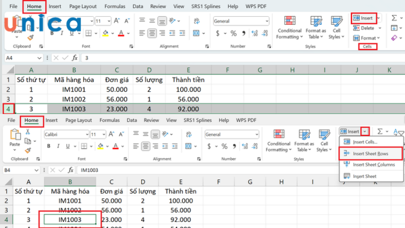This screenshot has width=405, height=228.
Task: Click Format Painter brush in bottom Excel window
Action: (28, 150)
